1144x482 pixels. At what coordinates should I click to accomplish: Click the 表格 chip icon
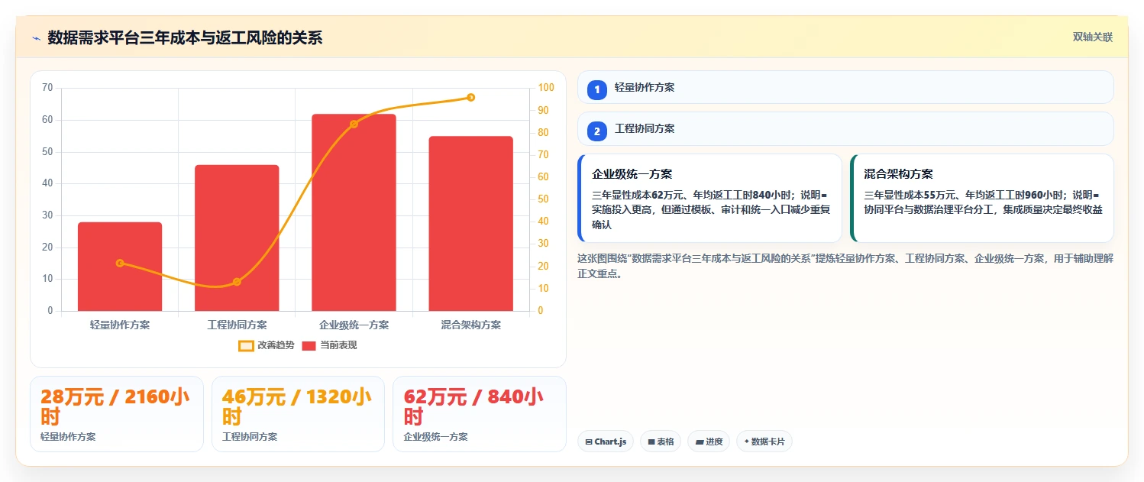pyautogui.click(x=651, y=442)
